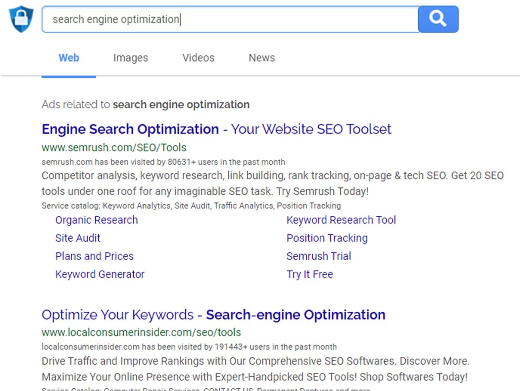Visit the www.localconsumerinsider.com/seo/tools URL link
Viewport: 521px width, 391px height.
pos(141,332)
